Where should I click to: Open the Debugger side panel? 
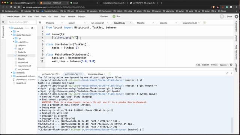(x=236, y=67)
